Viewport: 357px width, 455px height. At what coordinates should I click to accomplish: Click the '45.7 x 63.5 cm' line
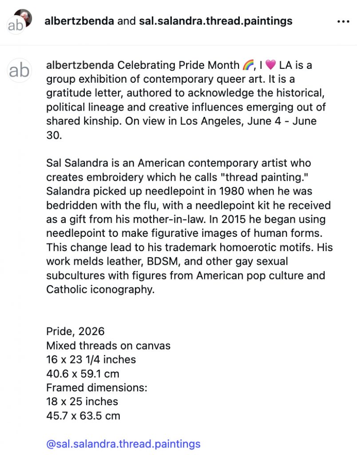tap(83, 416)
